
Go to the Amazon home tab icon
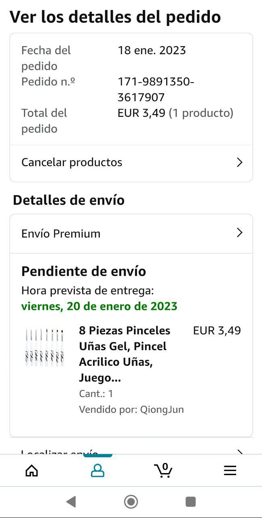[32, 470]
